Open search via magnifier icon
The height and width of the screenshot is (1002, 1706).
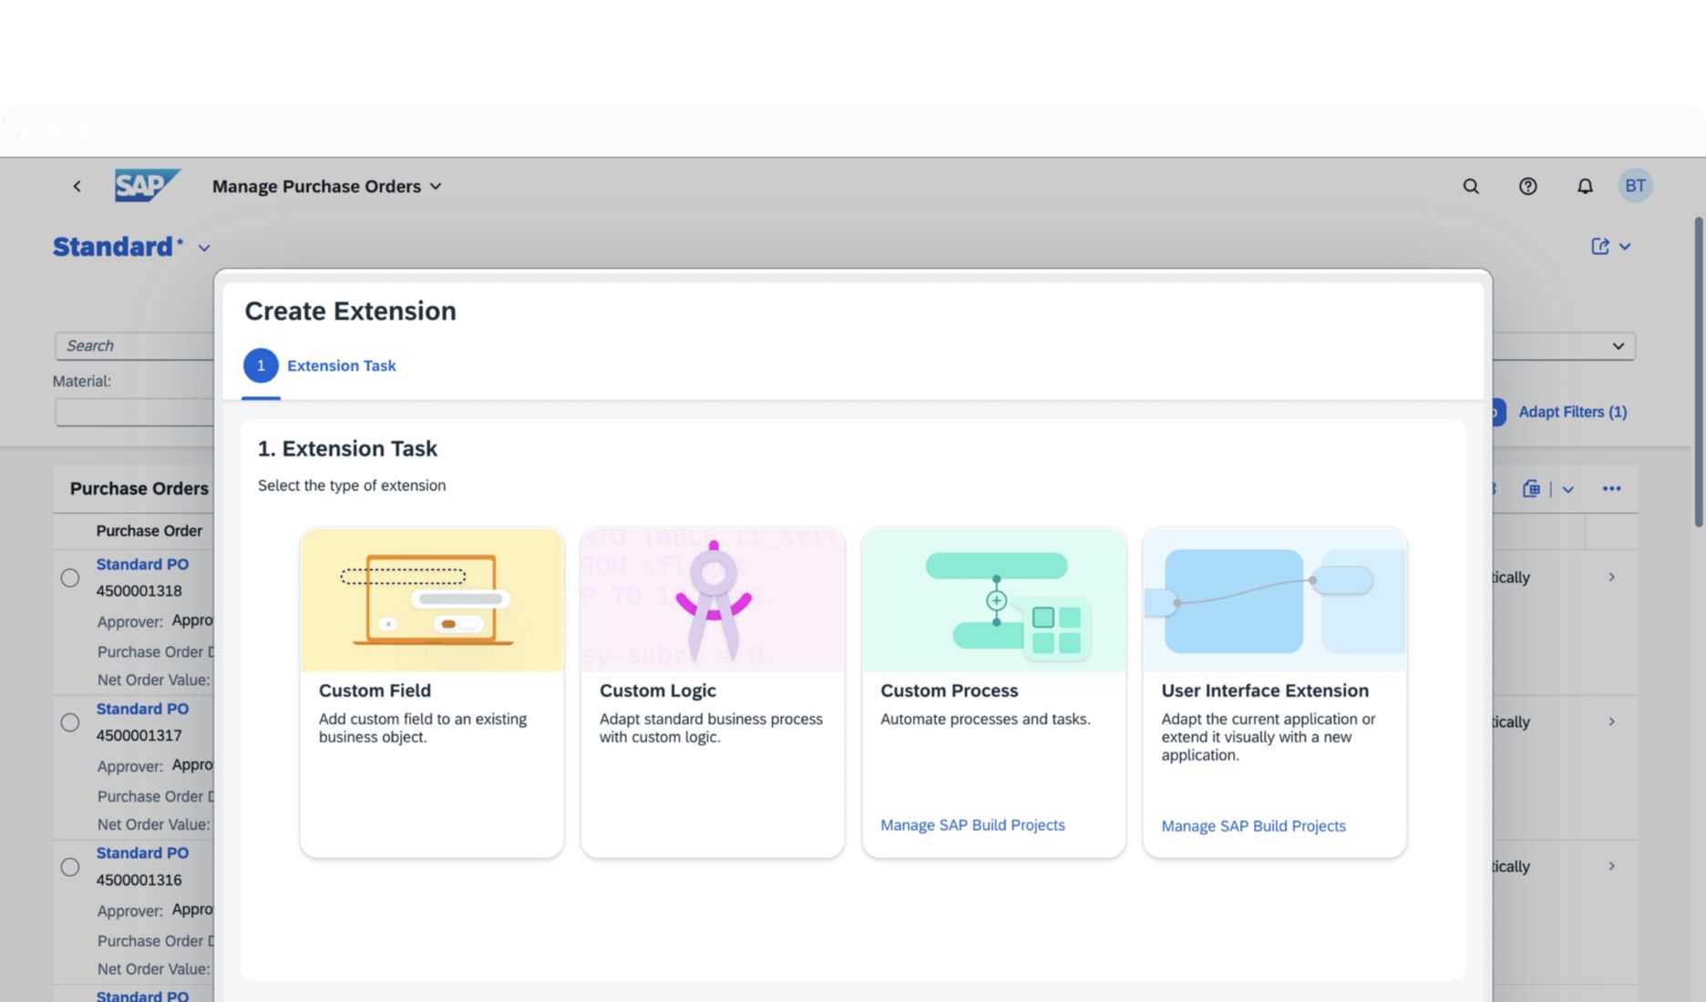tap(1471, 186)
